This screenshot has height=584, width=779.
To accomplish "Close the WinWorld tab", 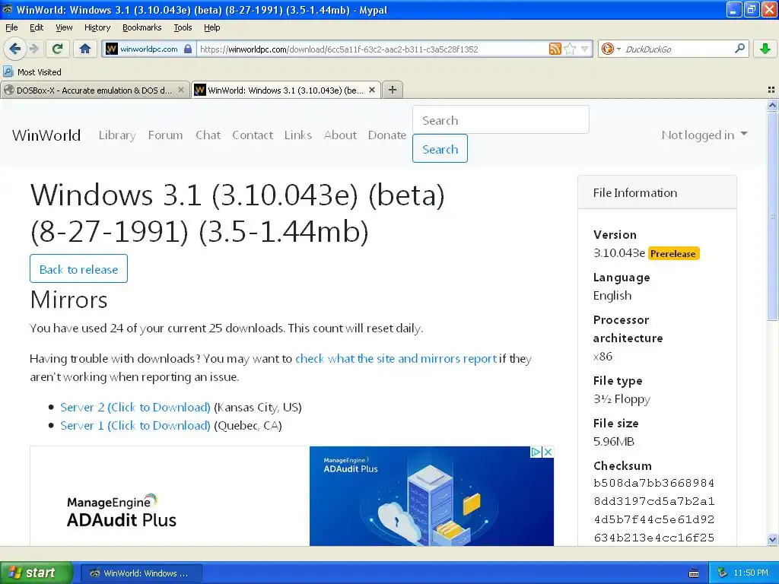I will point(371,90).
